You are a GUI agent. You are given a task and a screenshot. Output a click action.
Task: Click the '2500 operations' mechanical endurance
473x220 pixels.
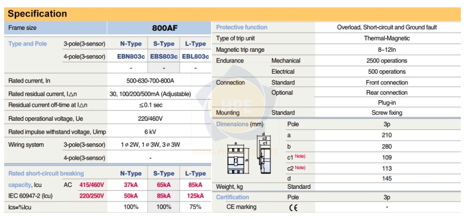pyautogui.click(x=387, y=61)
